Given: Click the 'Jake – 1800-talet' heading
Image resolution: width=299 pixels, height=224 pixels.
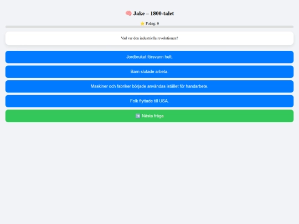Looking at the screenshot, I should 153,13.
